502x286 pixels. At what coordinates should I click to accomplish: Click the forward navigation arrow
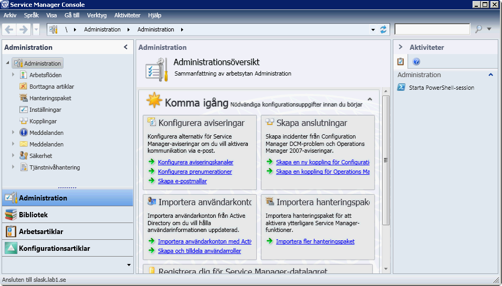[24, 29]
